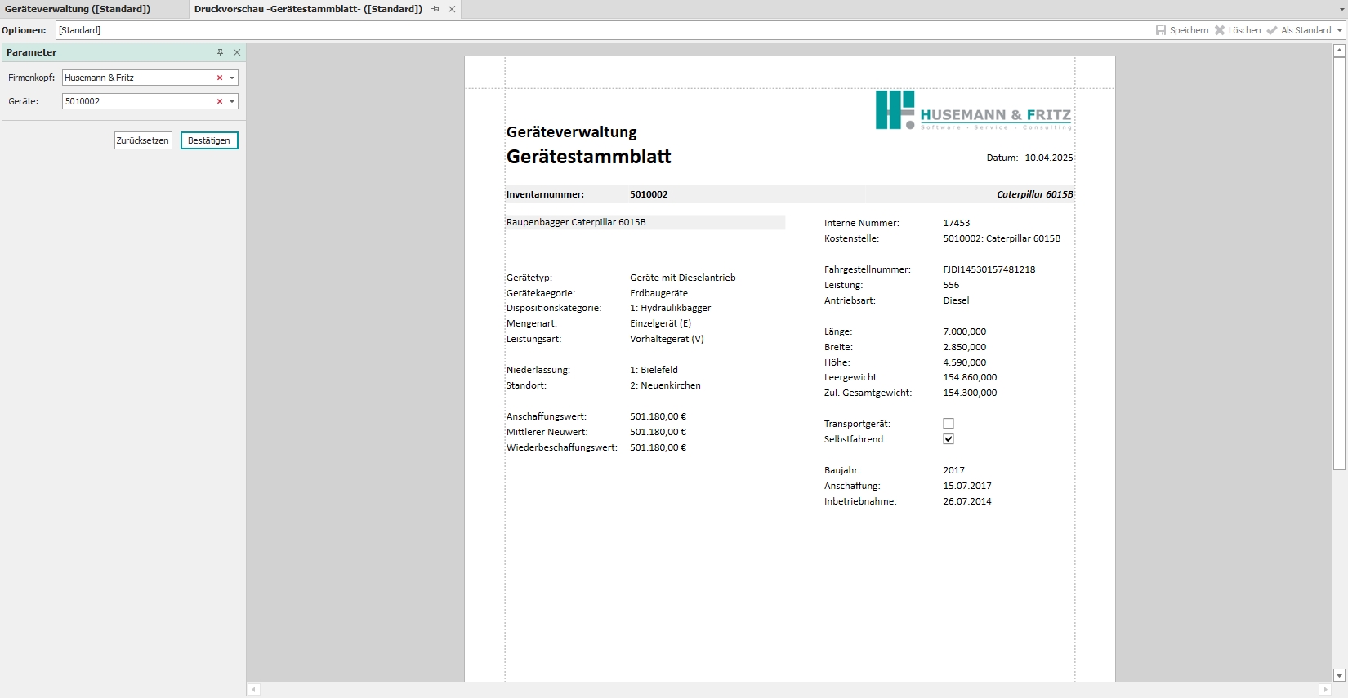This screenshot has height=698, width=1348.
Task: Click the Caterpillar 6015B italic header text
Action: tap(1035, 194)
